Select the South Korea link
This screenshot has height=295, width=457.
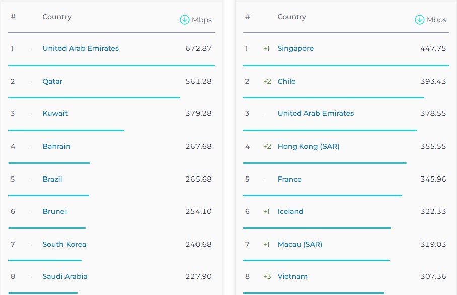pyautogui.click(x=64, y=244)
